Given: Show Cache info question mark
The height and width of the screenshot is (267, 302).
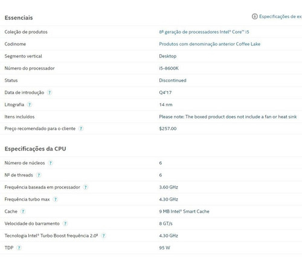Looking at the screenshot, I should (23, 211).
